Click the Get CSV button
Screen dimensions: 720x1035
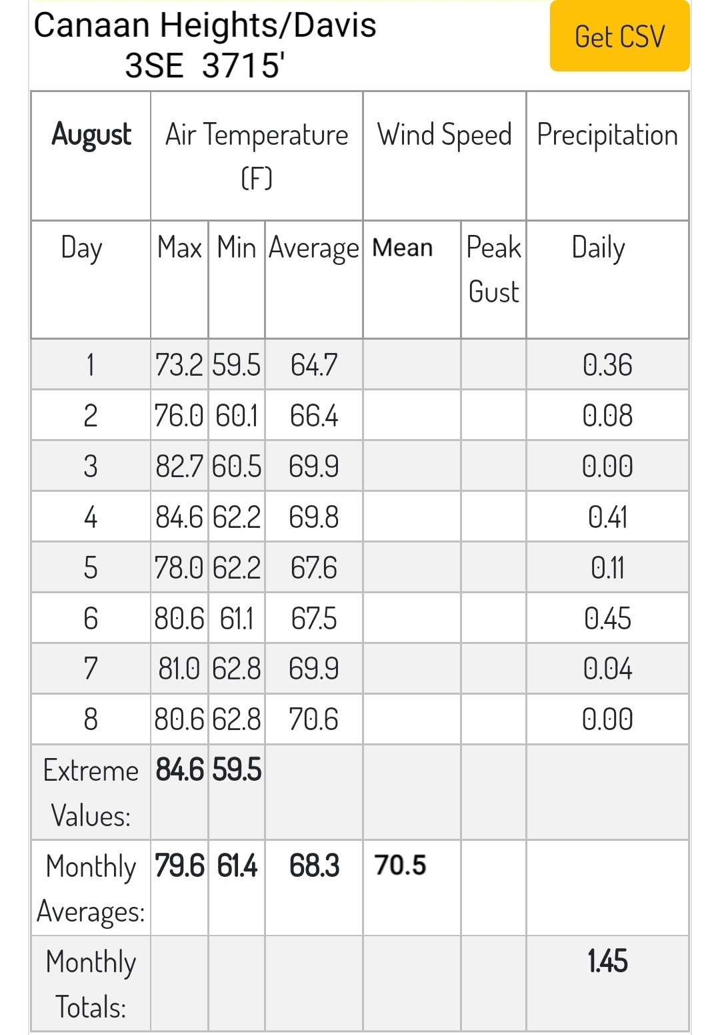(x=619, y=36)
